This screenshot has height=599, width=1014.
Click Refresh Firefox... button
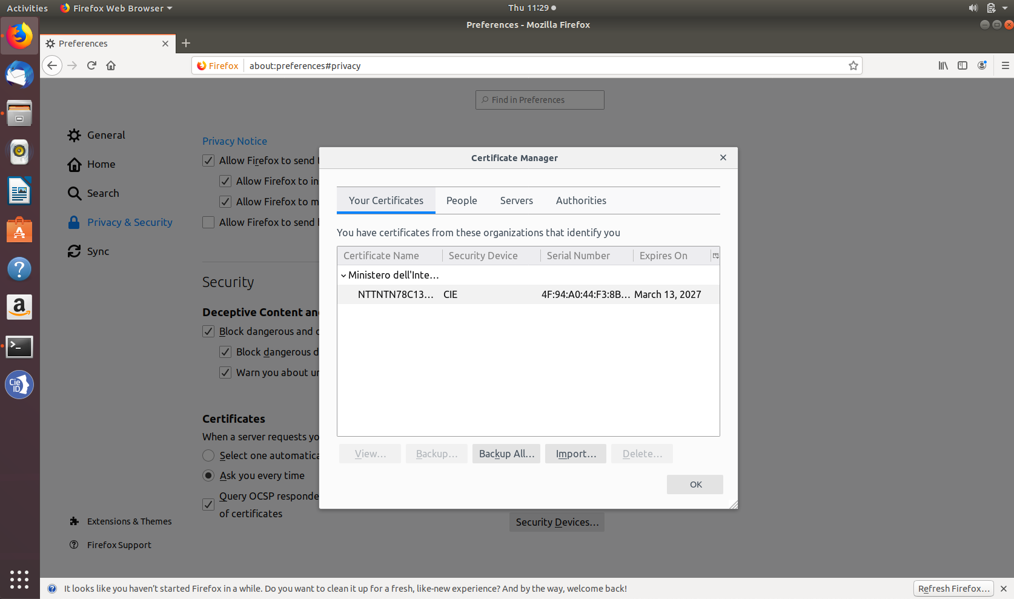coord(953,589)
